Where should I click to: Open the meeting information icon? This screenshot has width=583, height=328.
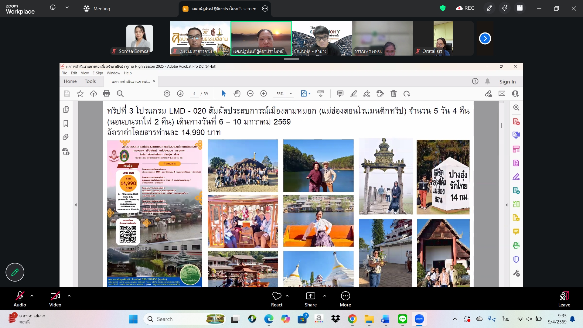click(x=53, y=7)
